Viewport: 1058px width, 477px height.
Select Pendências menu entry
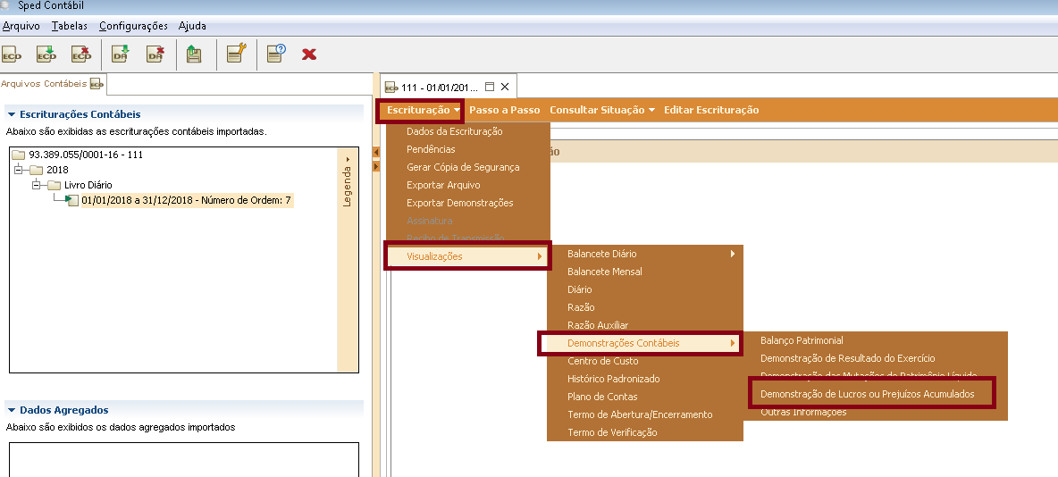[x=468, y=149]
